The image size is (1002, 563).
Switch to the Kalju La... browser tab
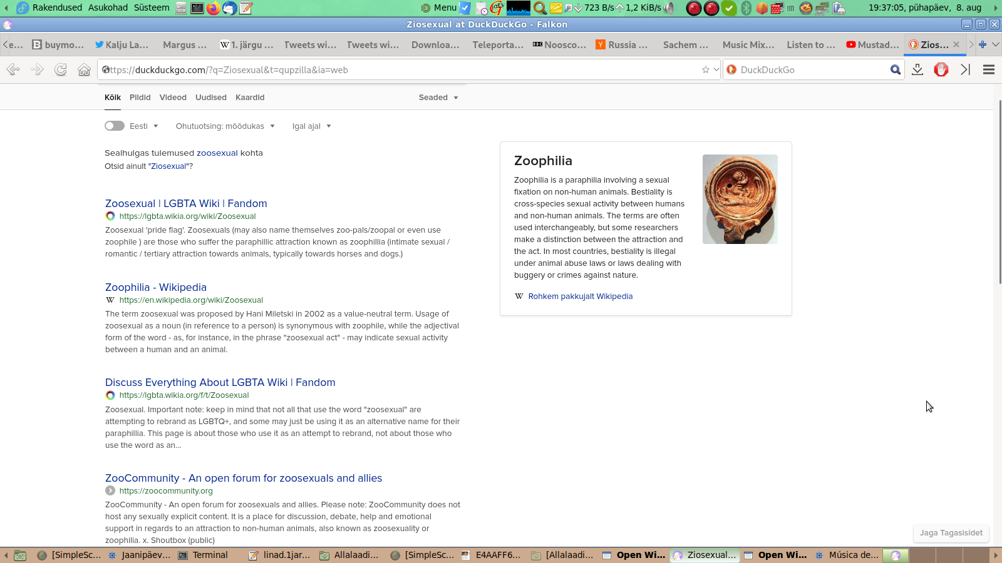tap(122, 44)
